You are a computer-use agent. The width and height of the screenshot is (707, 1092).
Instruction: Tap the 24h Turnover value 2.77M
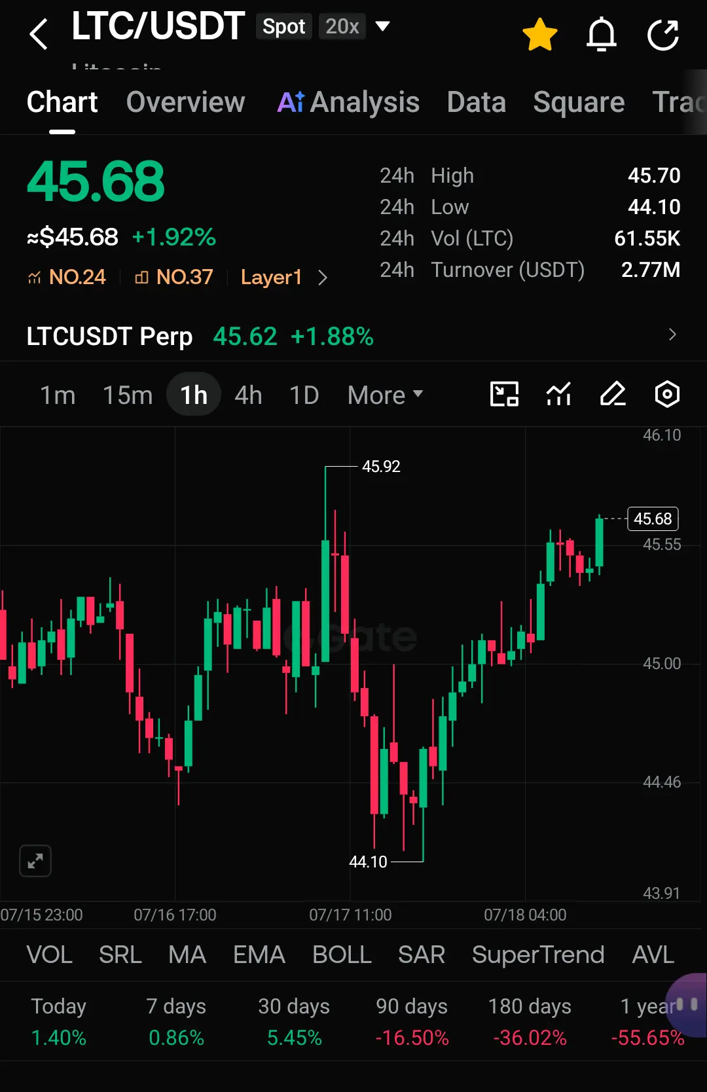651,270
